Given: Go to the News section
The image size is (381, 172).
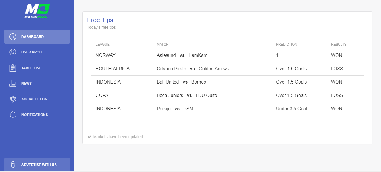Looking at the screenshot, I should [37, 84].
